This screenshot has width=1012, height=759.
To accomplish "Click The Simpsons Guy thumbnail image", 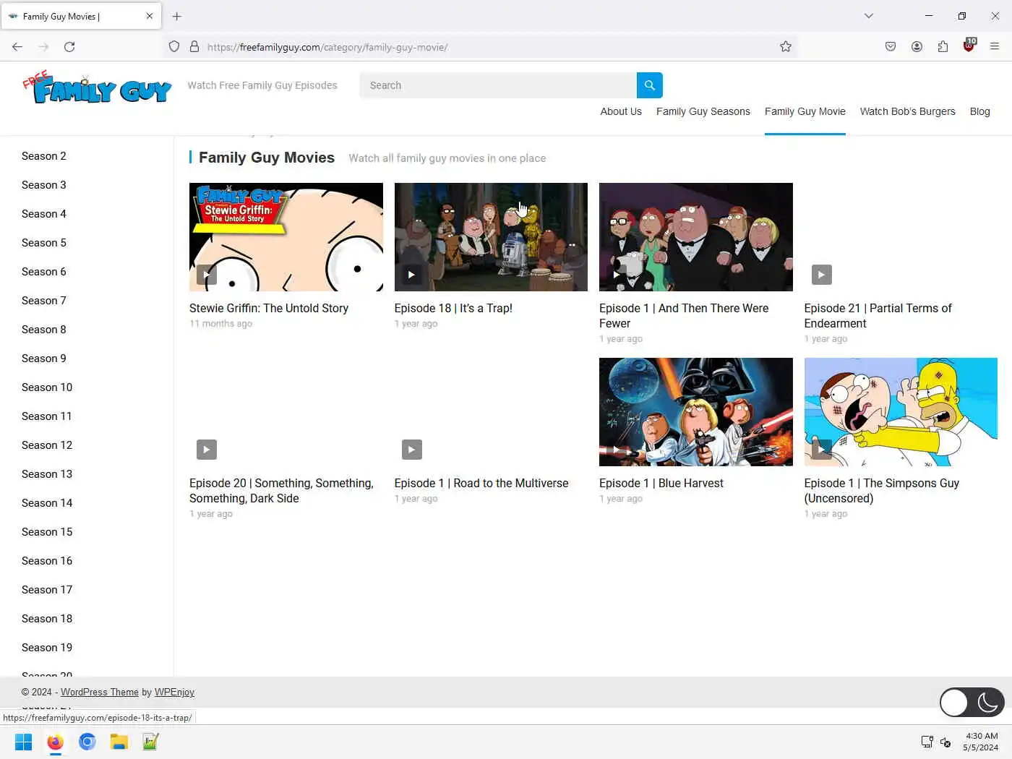I will tap(901, 412).
